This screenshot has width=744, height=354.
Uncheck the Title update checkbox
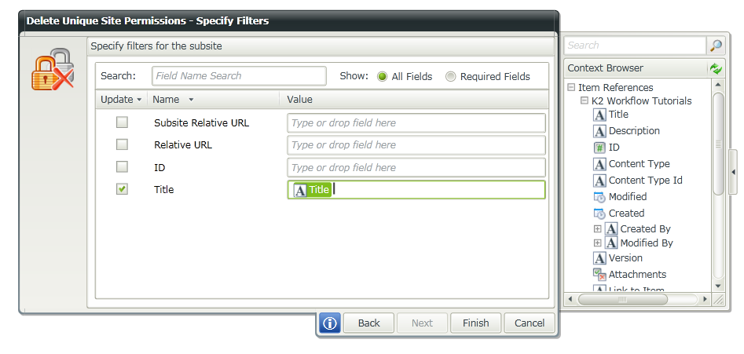122,189
